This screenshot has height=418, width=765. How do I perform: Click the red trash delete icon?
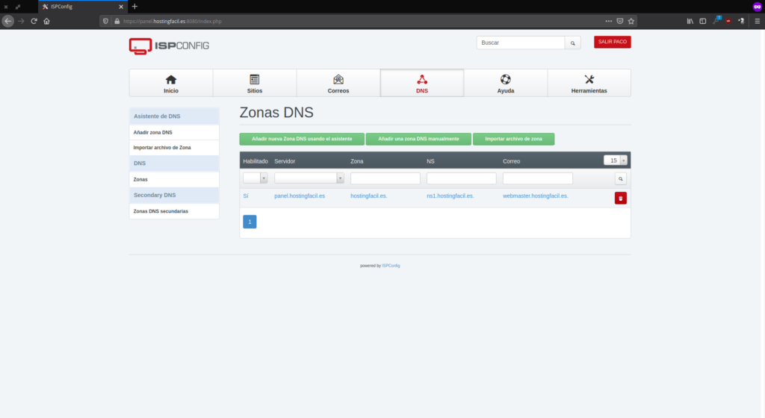pos(620,198)
